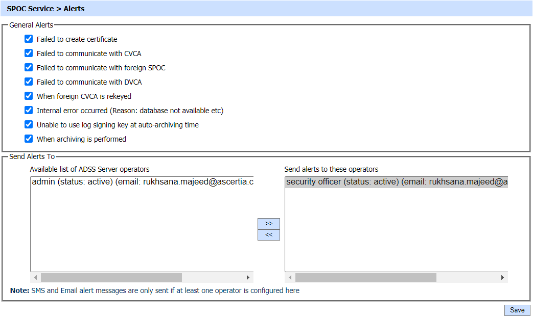
Task: Uncheck When foreign CVCA is rekeyed
Action: coord(29,96)
